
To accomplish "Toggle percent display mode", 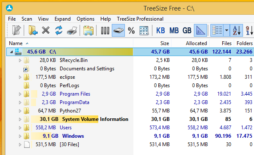I will click(131, 30).
